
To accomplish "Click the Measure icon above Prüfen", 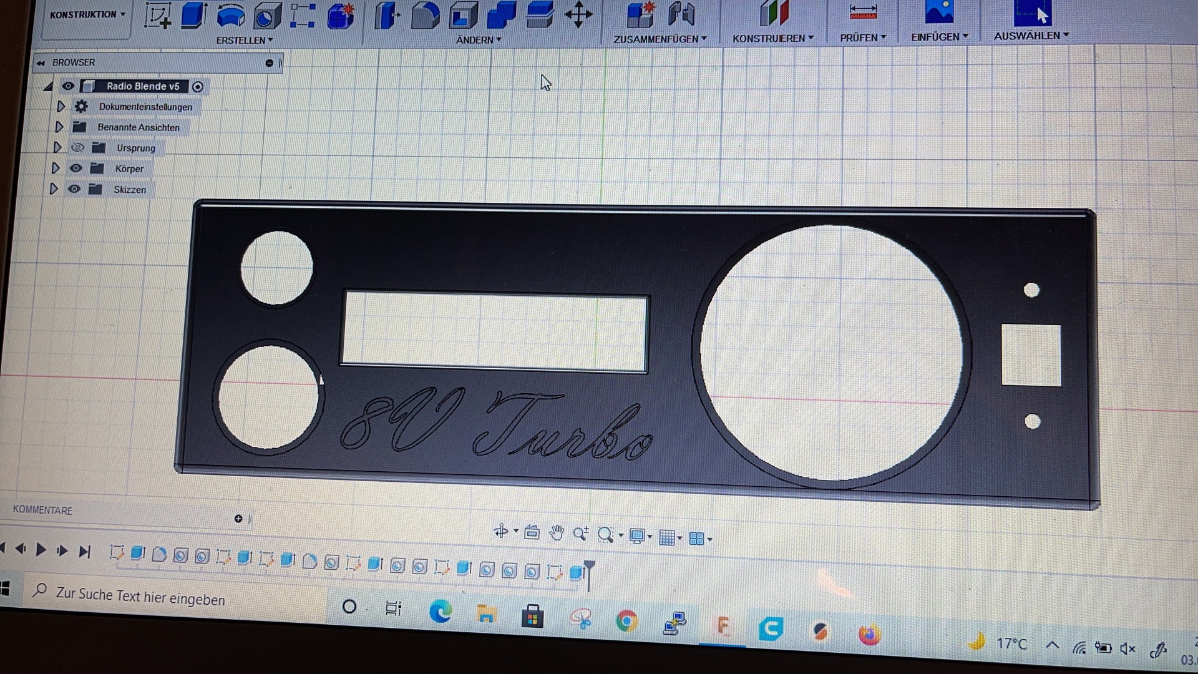I will 863,12.
